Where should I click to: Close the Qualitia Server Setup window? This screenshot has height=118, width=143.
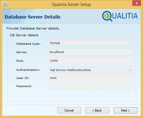[x=137, y=3]
